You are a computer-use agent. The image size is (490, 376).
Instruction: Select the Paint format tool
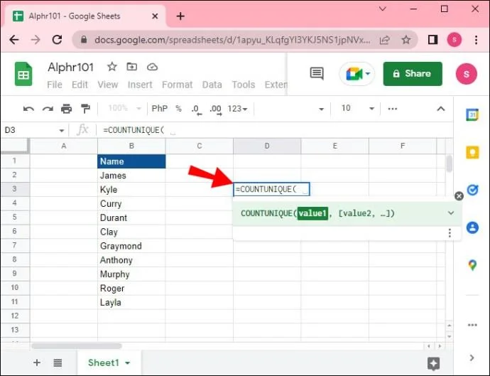tap(85, 109)
